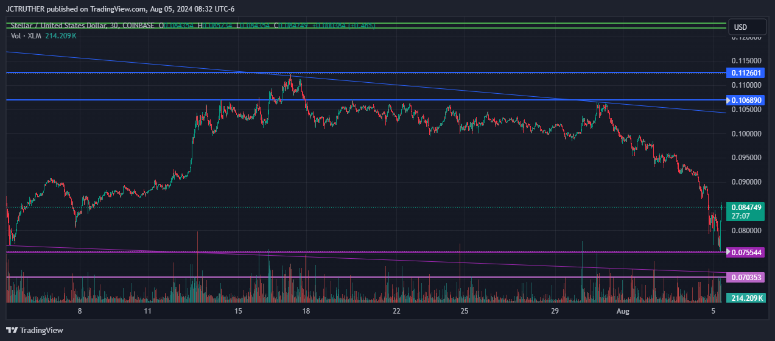Click the 0.090000 price axis value
Screen dimensions: 775x341
[746, 182]
